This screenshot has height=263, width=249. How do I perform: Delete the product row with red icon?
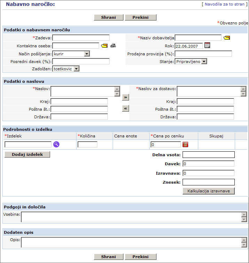pyautogui.click(x=185, y=144)
